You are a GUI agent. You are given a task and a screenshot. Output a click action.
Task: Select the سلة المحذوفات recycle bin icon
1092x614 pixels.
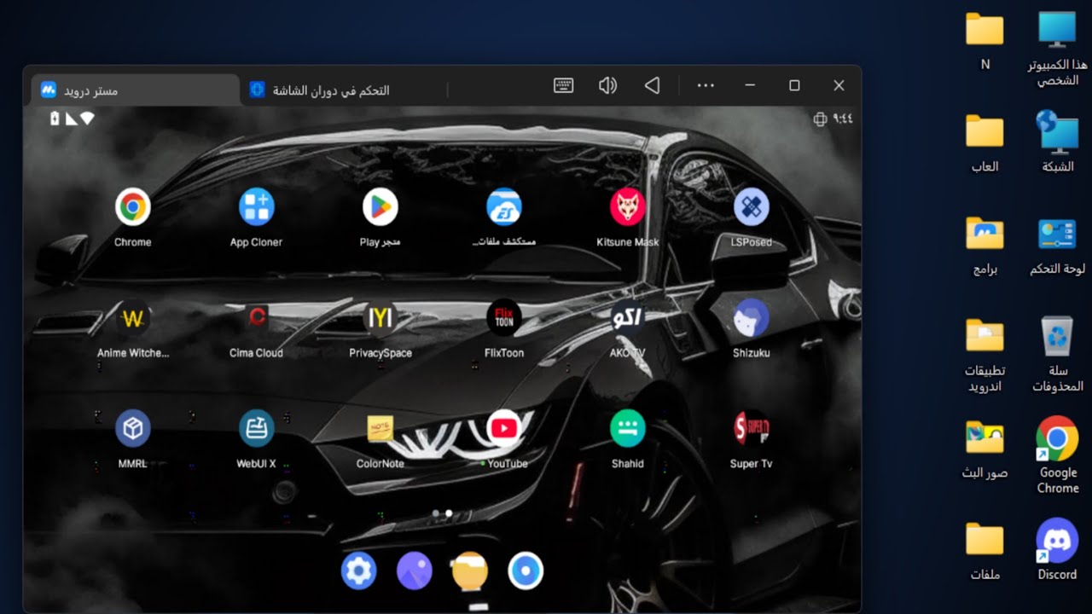pos(1058,356)
